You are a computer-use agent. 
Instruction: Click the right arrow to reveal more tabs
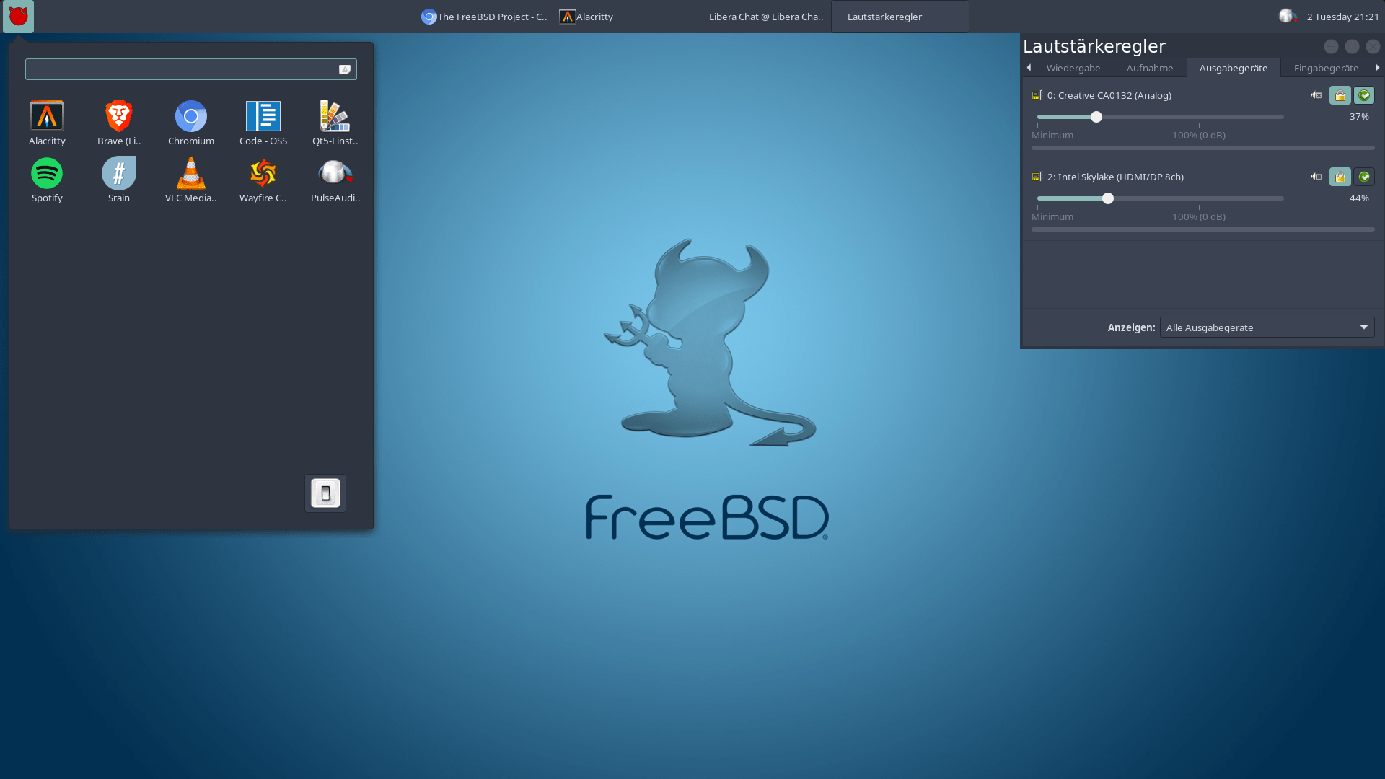pyautogui.click(x=1377, y=67)
